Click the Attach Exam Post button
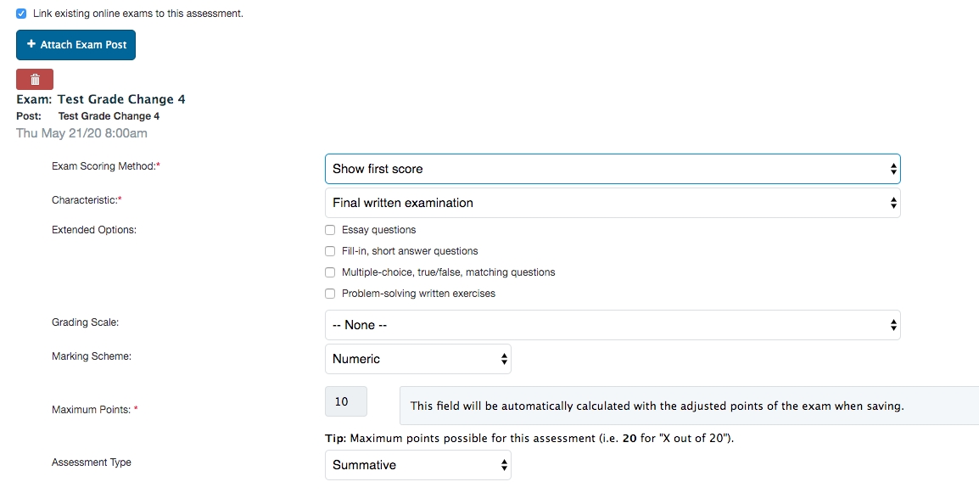 [76, 45]
